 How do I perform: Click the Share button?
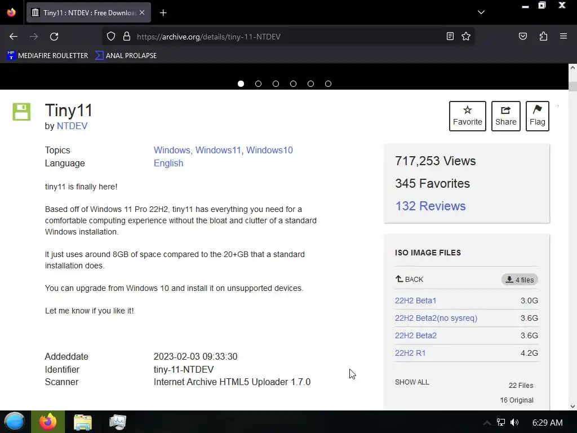pos(505,116)
